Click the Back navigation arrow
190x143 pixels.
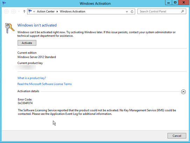click(x=6, y=12)
